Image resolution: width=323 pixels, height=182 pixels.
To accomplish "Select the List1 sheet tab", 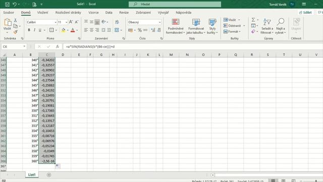I will click(x=32, y=174).
